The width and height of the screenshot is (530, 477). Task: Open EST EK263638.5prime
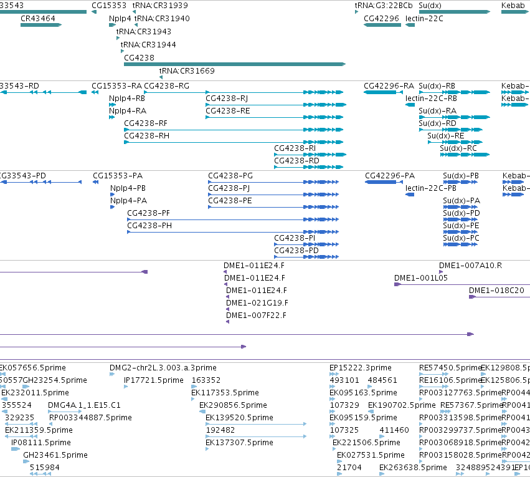click(x=413, y=468)
